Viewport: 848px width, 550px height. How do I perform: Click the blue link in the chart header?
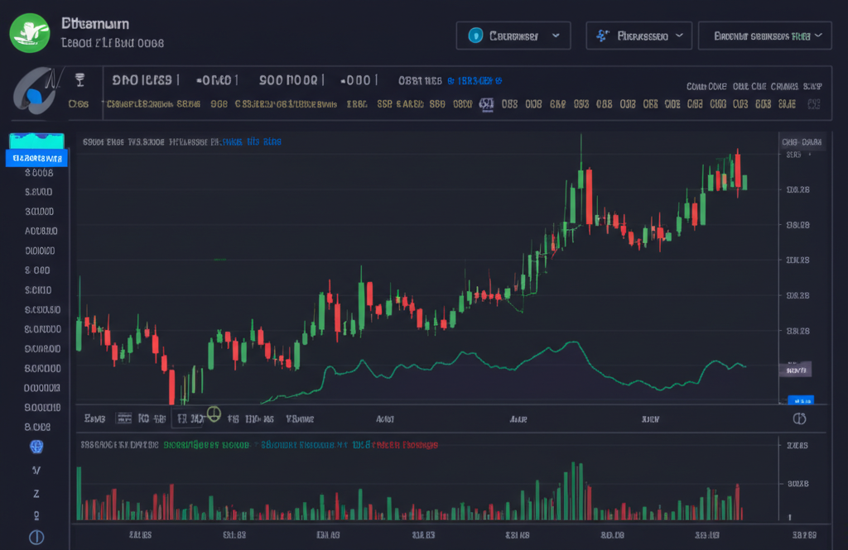click(x=252, y=141)
